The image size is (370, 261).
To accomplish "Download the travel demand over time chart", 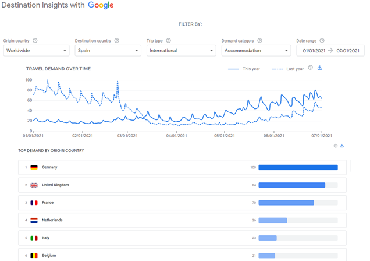I will [x=320, y=68].
